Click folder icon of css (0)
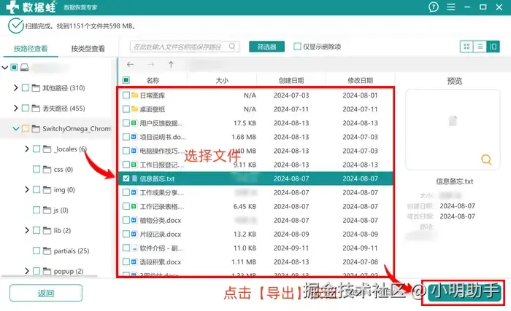Viewport: 511px width, 311px height. tap(47, 169)
